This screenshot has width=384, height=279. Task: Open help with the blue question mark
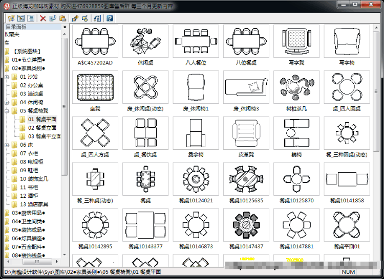coord(110,18)
